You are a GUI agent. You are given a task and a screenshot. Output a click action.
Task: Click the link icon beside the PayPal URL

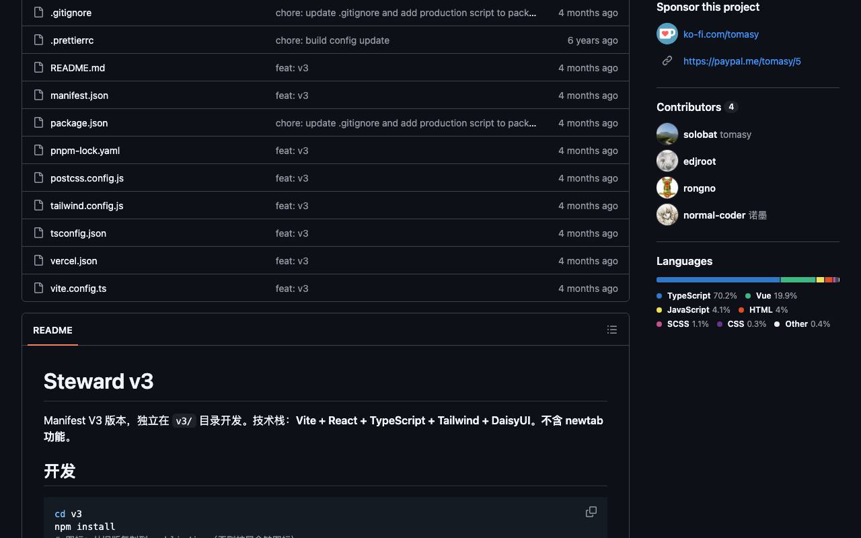coord(667,61)
